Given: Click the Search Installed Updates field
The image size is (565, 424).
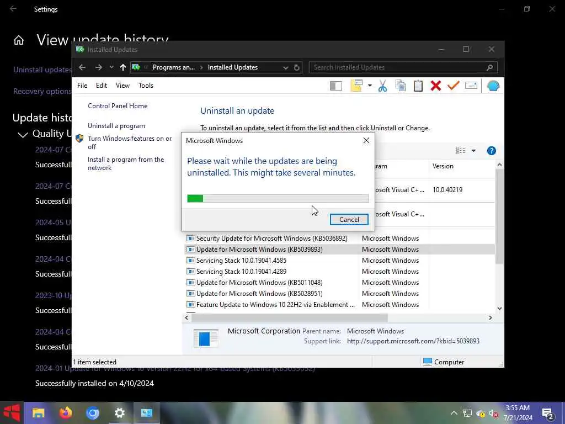Looking at the screenshot, I should (x=403, y=67).
